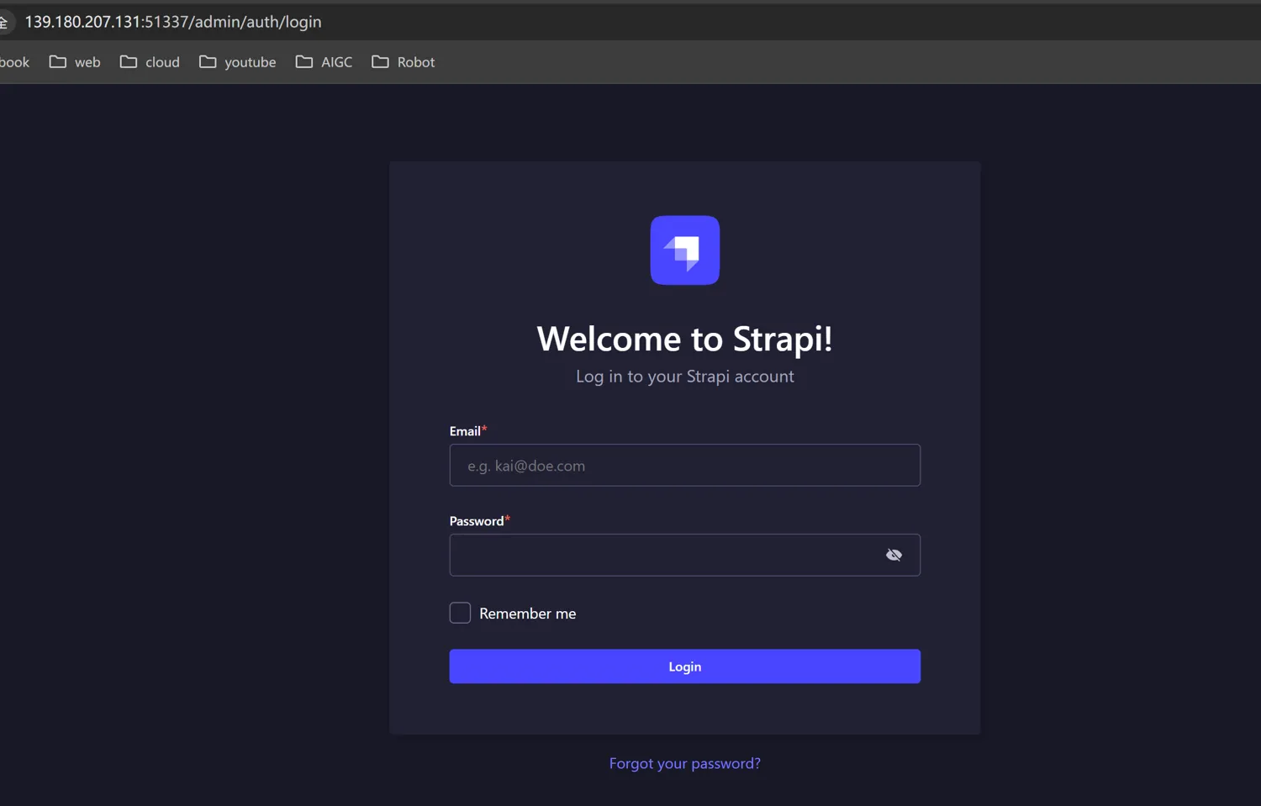
Task: Focus the Email input field
Action: tap(684, 466)
